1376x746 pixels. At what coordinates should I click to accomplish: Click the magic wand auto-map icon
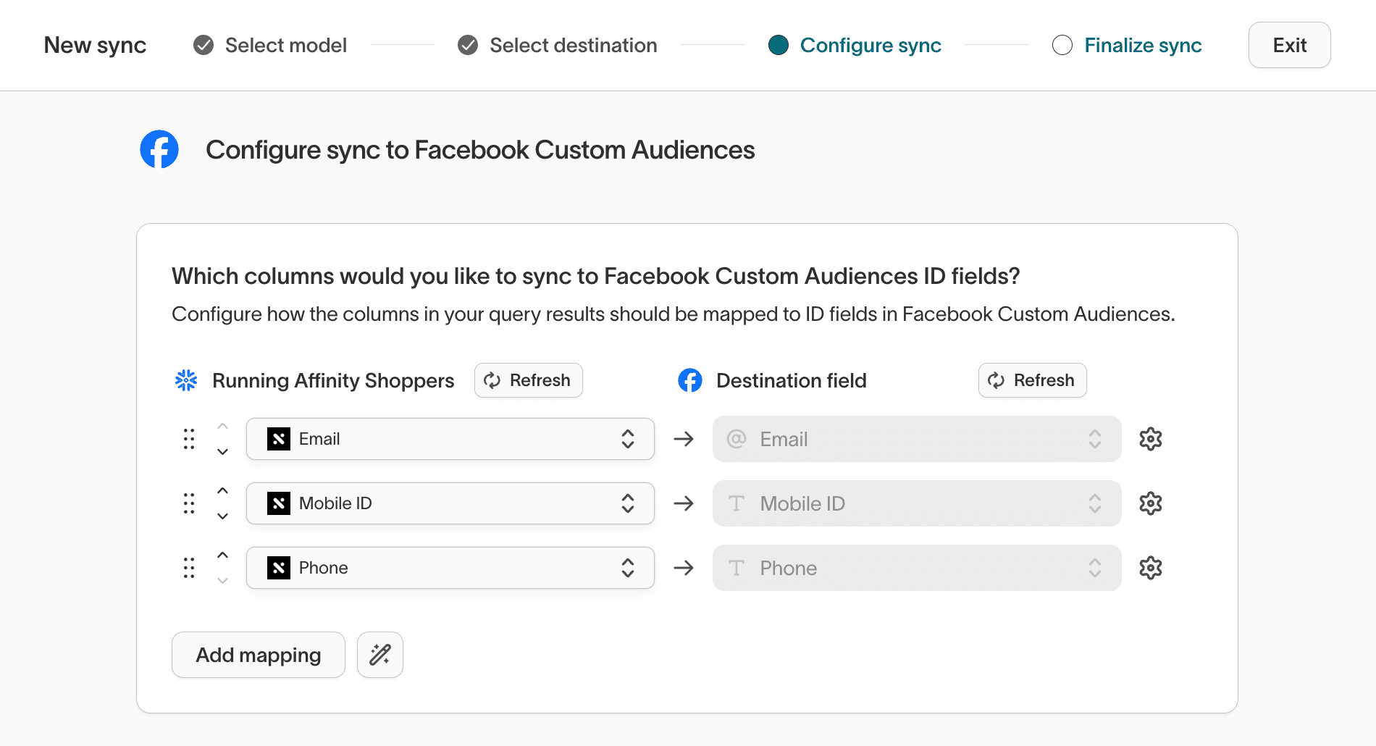pos(379,654)
